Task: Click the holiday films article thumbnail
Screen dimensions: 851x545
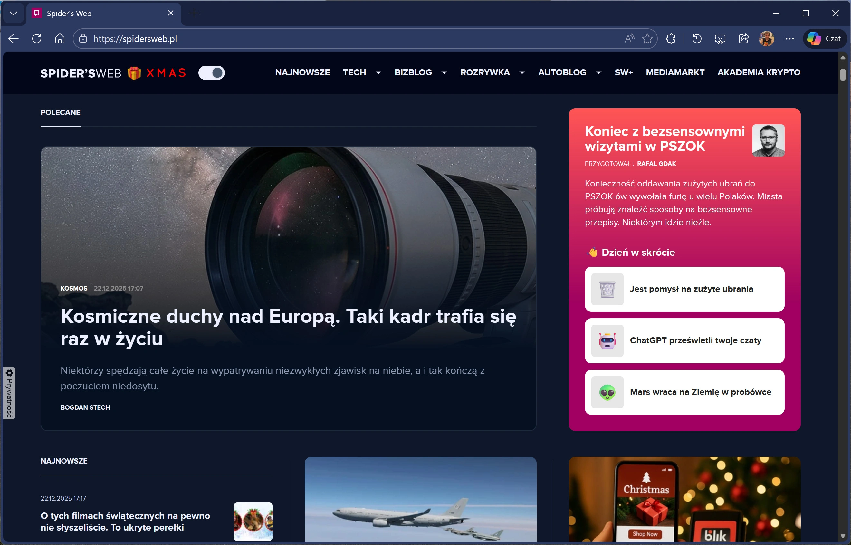Action: tap(253, 521)
